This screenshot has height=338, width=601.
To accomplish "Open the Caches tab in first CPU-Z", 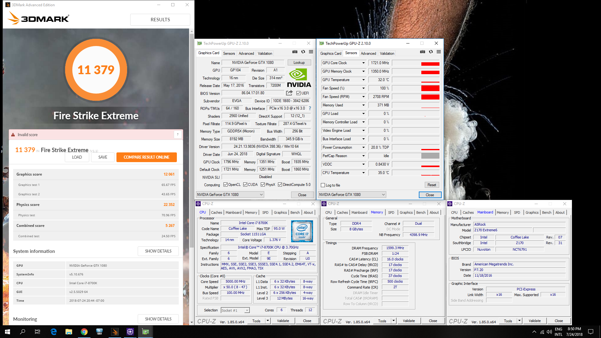I will coord(216,213).
